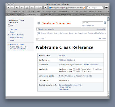Open the Advanced Search link
Image resolution: width=115 pixels, height=107 pixels.
(88, 26)
